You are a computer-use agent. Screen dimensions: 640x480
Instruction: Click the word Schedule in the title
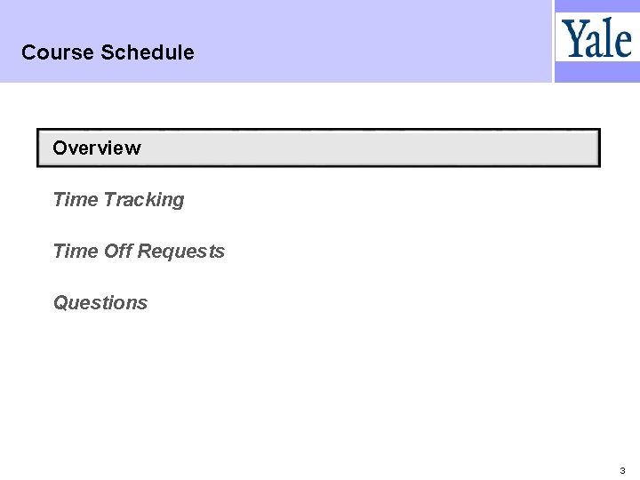pos(148,52)
